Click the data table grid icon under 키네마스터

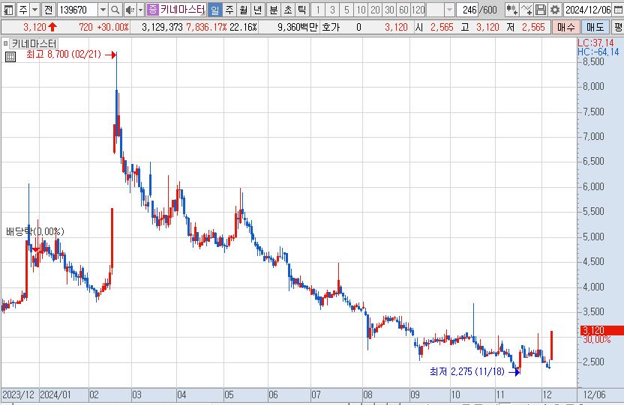(x=10, y=57)
